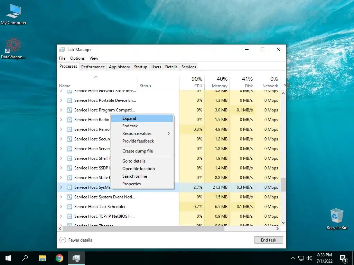Launch Chrome from taskbar
The image size is (354, 265).
click(59, 258)
